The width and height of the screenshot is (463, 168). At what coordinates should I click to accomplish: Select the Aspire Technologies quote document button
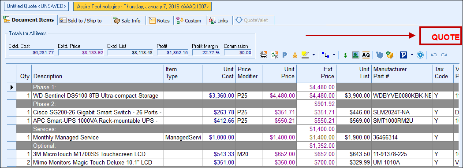[x=142, y=6]
